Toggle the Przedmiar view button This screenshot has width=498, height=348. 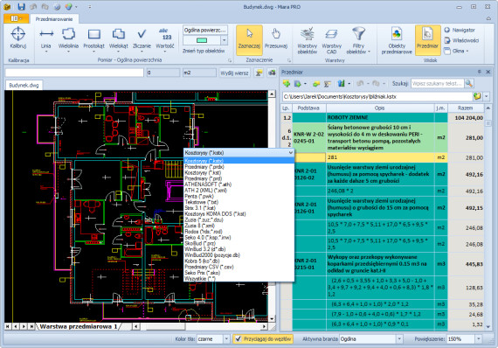pos(427,40)
